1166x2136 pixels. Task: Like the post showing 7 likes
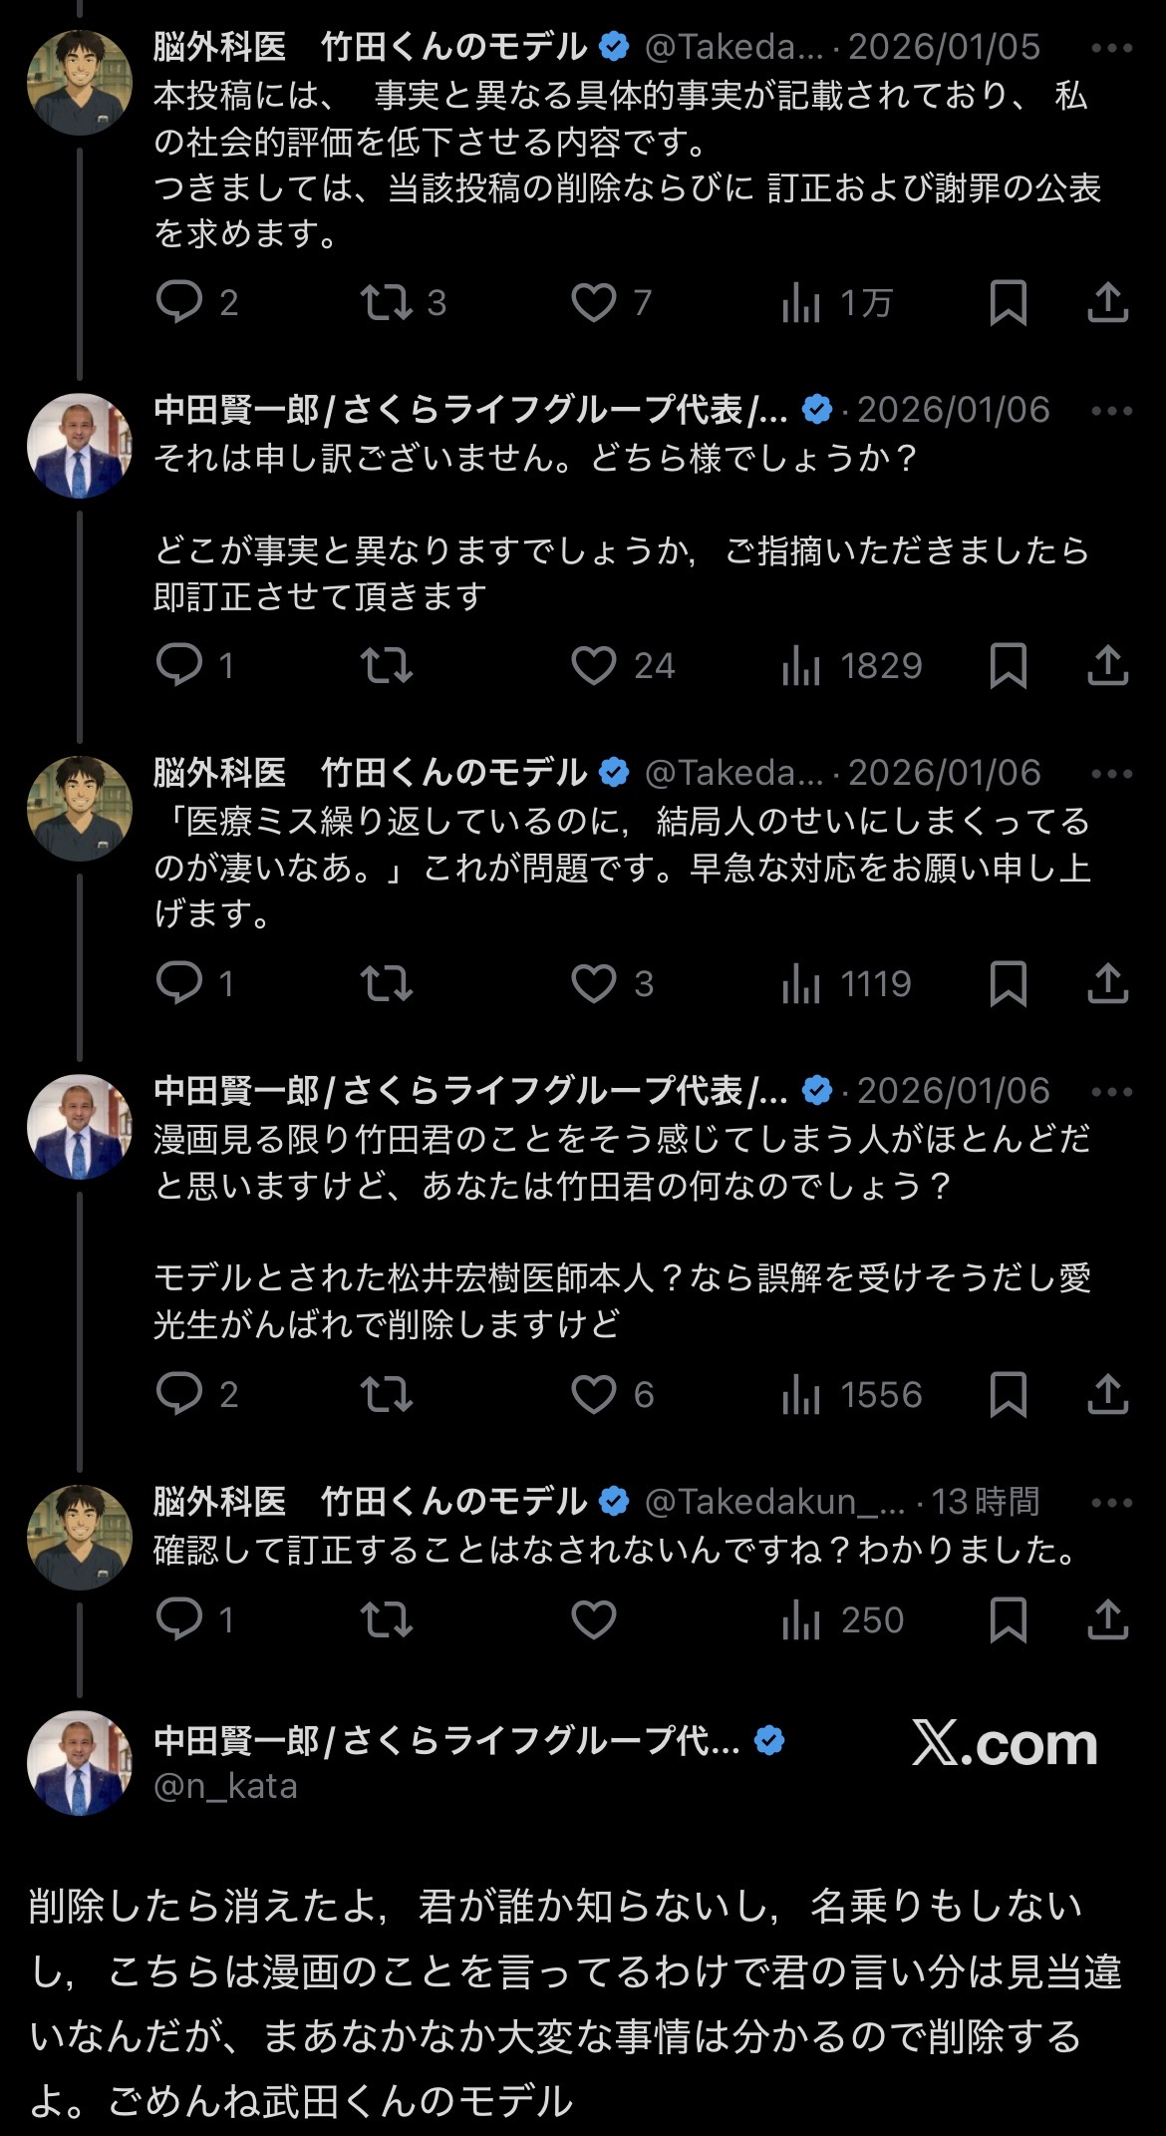click(594, 302)
